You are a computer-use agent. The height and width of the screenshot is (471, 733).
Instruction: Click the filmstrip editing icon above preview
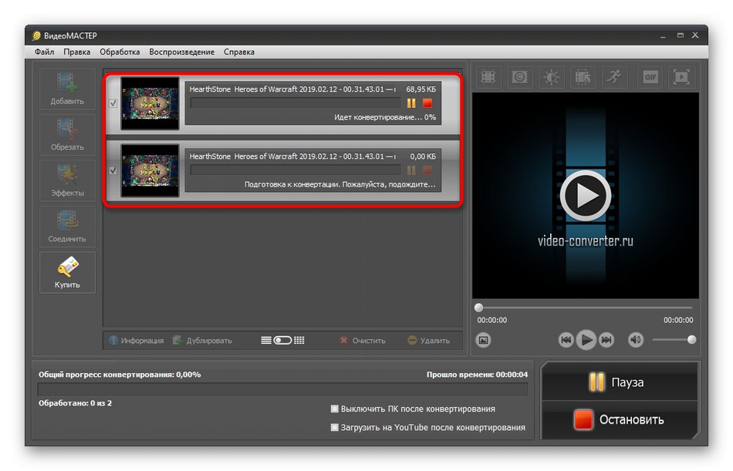click(x=583, y=76)
